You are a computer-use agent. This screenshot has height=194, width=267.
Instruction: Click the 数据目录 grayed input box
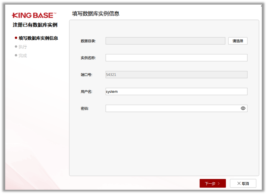(165, 41)
